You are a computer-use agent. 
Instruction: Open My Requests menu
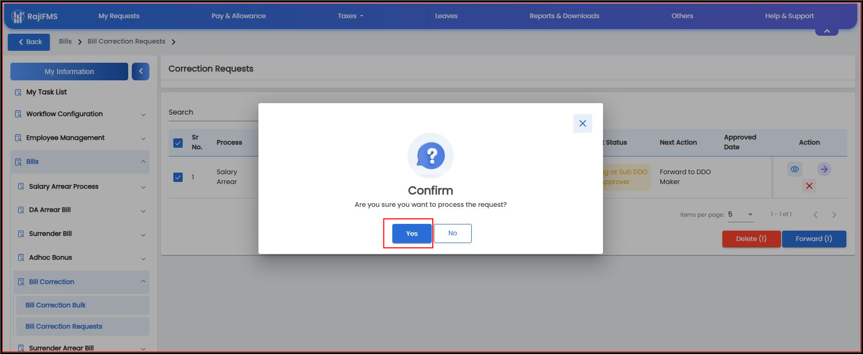119,16
